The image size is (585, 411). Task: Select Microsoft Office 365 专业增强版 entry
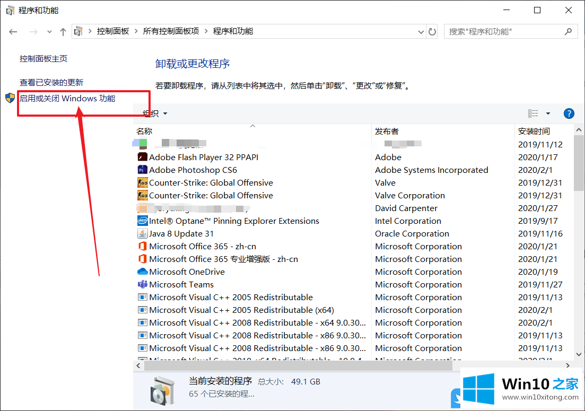[x=223, y=259]
